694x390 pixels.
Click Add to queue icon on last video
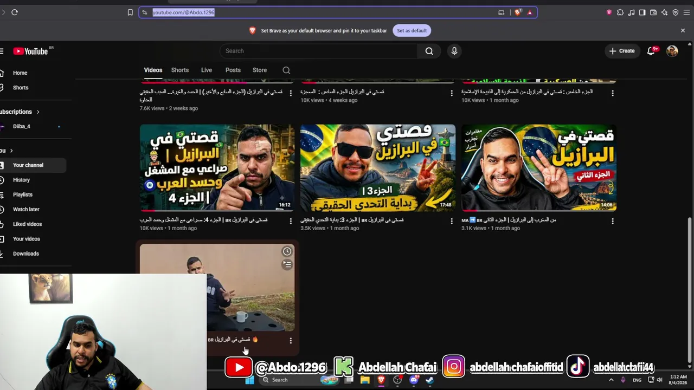[x=287, y=264]
